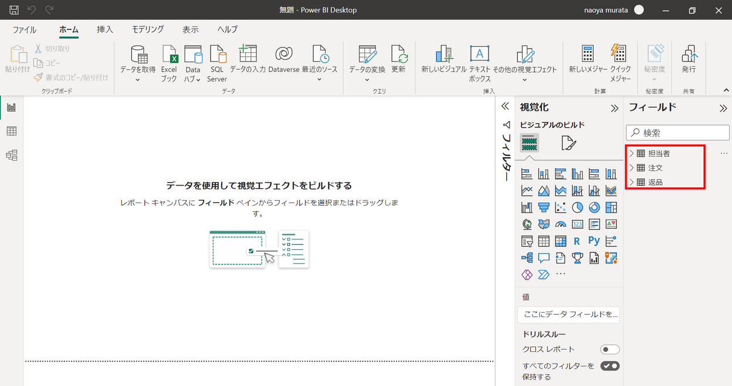Select the ホーム tab
Image resolution: width=732 pixels, height=386 pixels.
pyautogui.click(x=69, y=29)
